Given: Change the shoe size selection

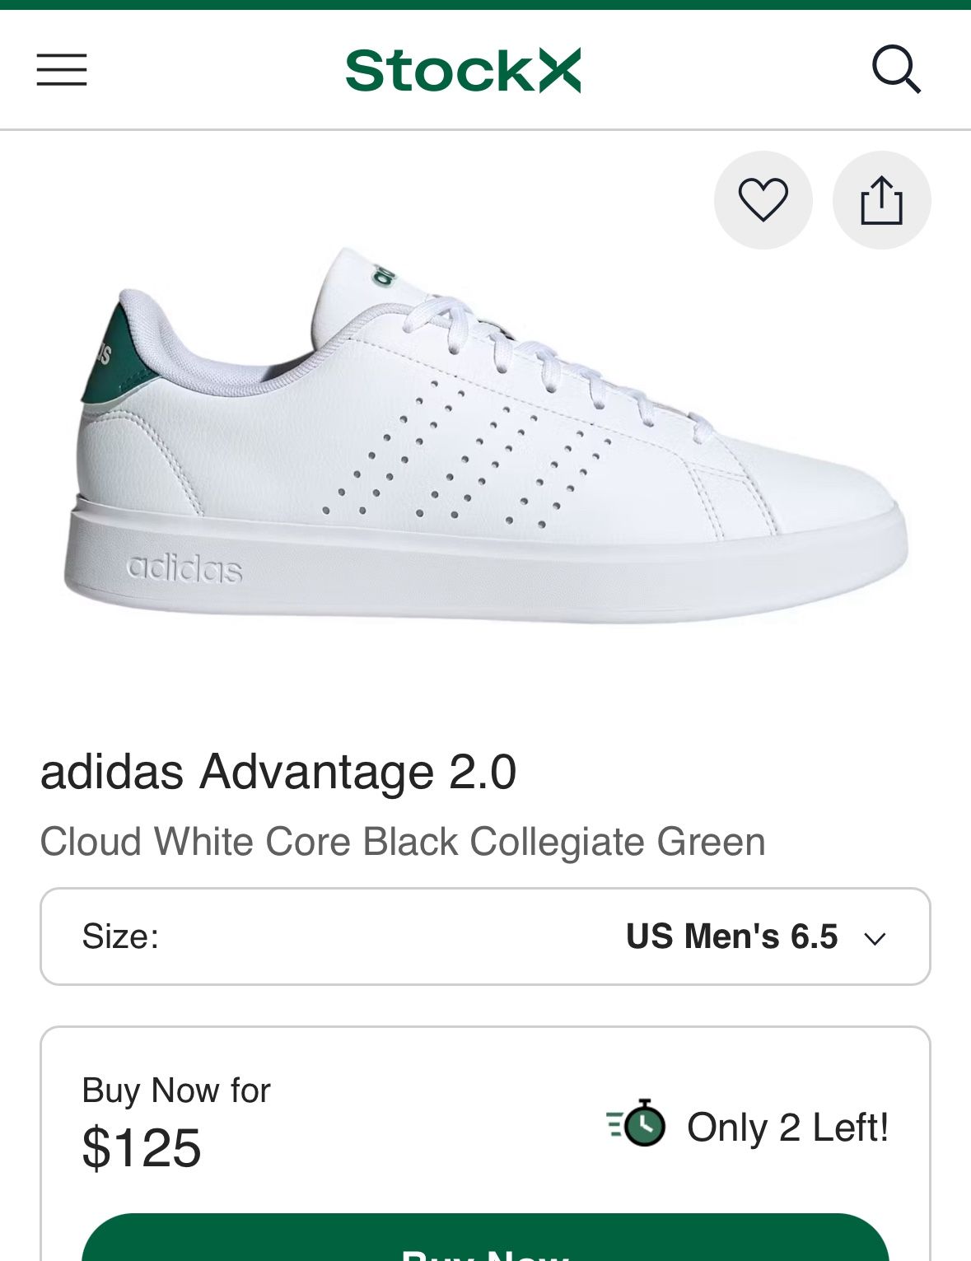Looking at the screenshot, I should (x=731, y=936).
